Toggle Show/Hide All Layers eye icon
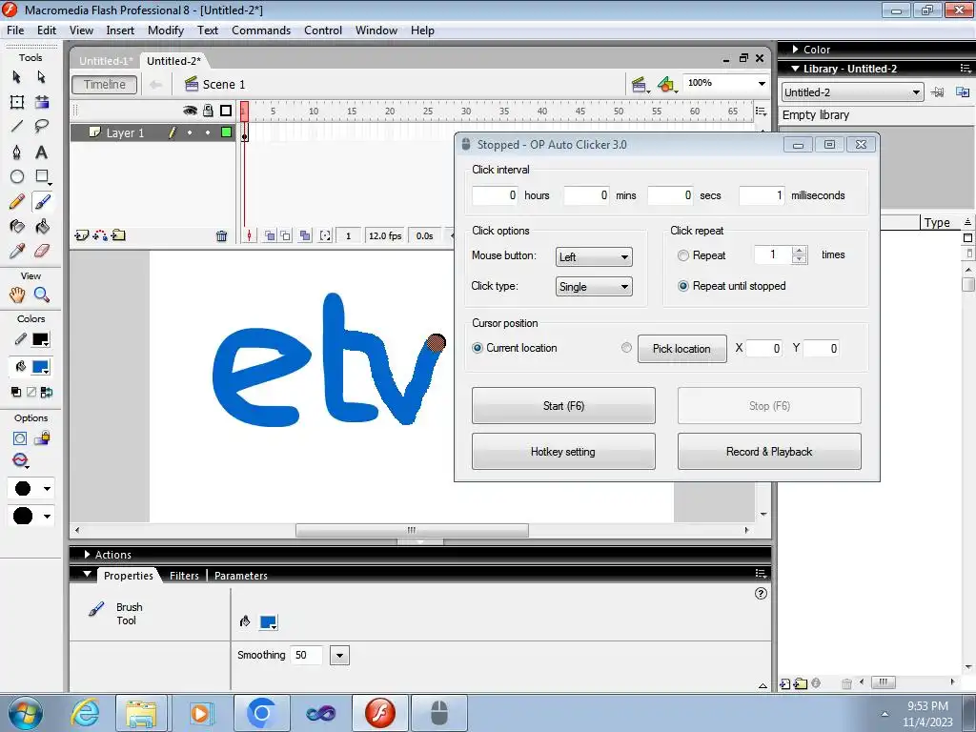 [x=190, y=111]
